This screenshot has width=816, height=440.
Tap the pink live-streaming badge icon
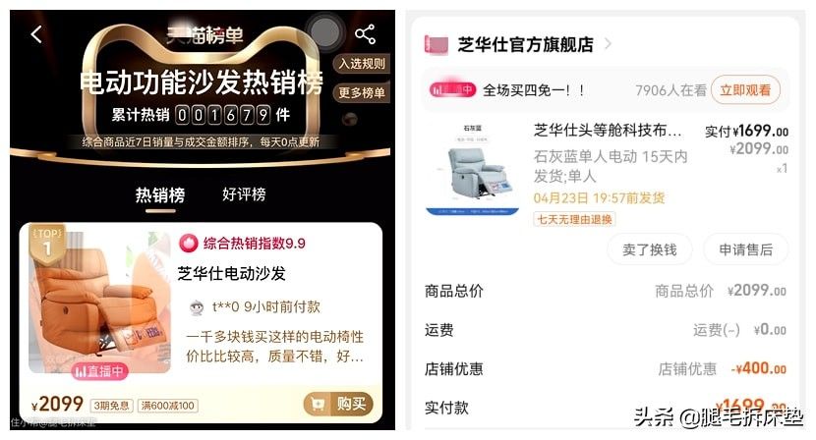tap(451, 89)
